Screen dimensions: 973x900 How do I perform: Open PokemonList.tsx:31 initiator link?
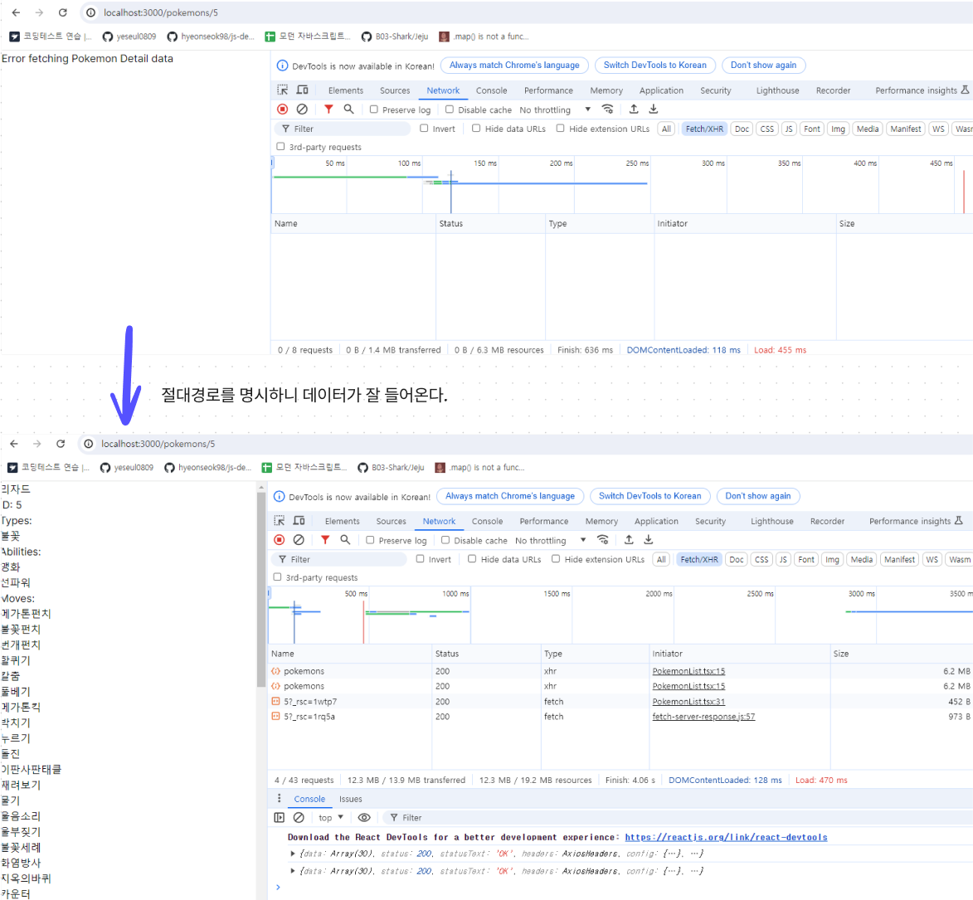(688, 702)
